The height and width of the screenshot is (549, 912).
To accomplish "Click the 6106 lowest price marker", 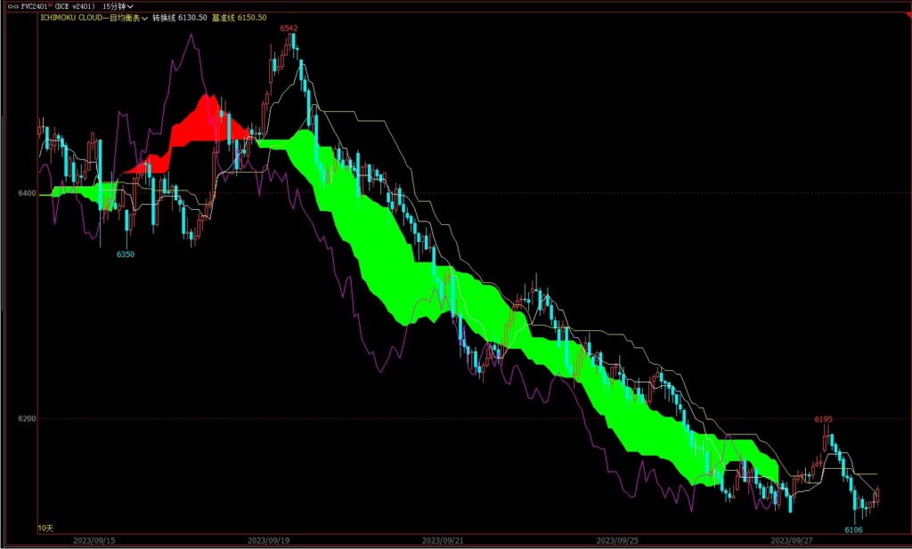I will [855, 529].
